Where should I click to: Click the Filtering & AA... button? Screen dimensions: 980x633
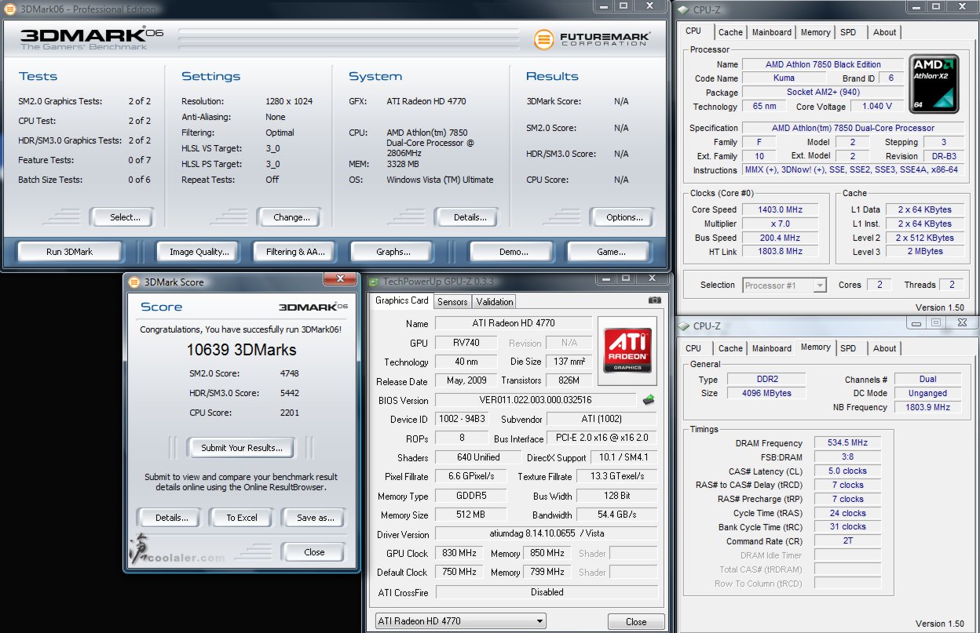tap(294, 252)
